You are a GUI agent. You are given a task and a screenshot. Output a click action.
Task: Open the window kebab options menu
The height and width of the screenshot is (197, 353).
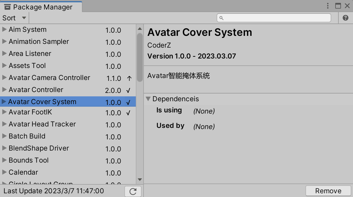(x=328, y=6)
